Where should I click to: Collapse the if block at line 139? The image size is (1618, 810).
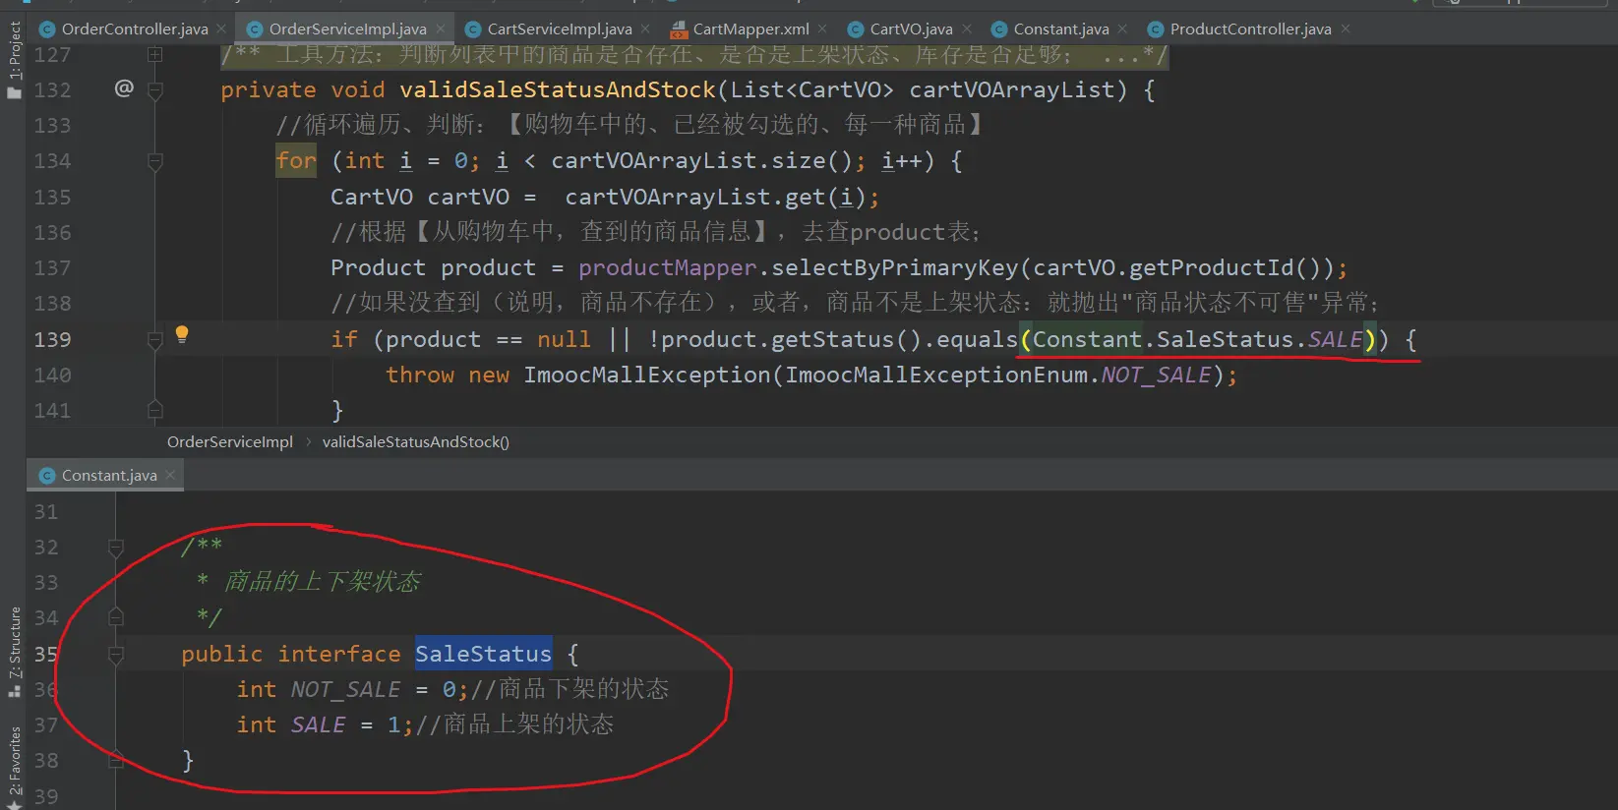tap(154, 340)
